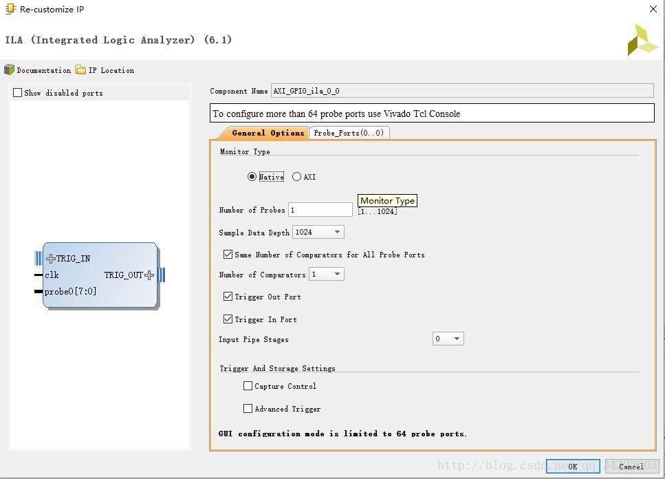Screen dimensions: 665x479
Task: Click the Re-customize IP title bar icon
Action: click(10, 9)
